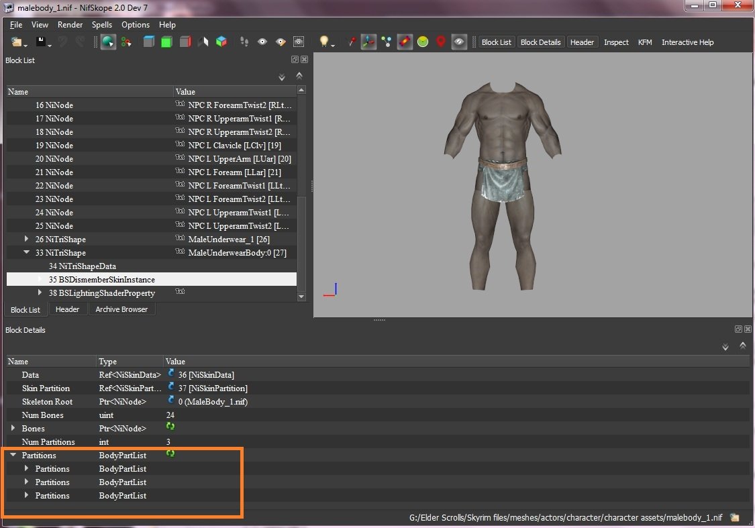The image size is (755, 528).
Task: Switch to front view green cube
Action: (x=166, y=42)
